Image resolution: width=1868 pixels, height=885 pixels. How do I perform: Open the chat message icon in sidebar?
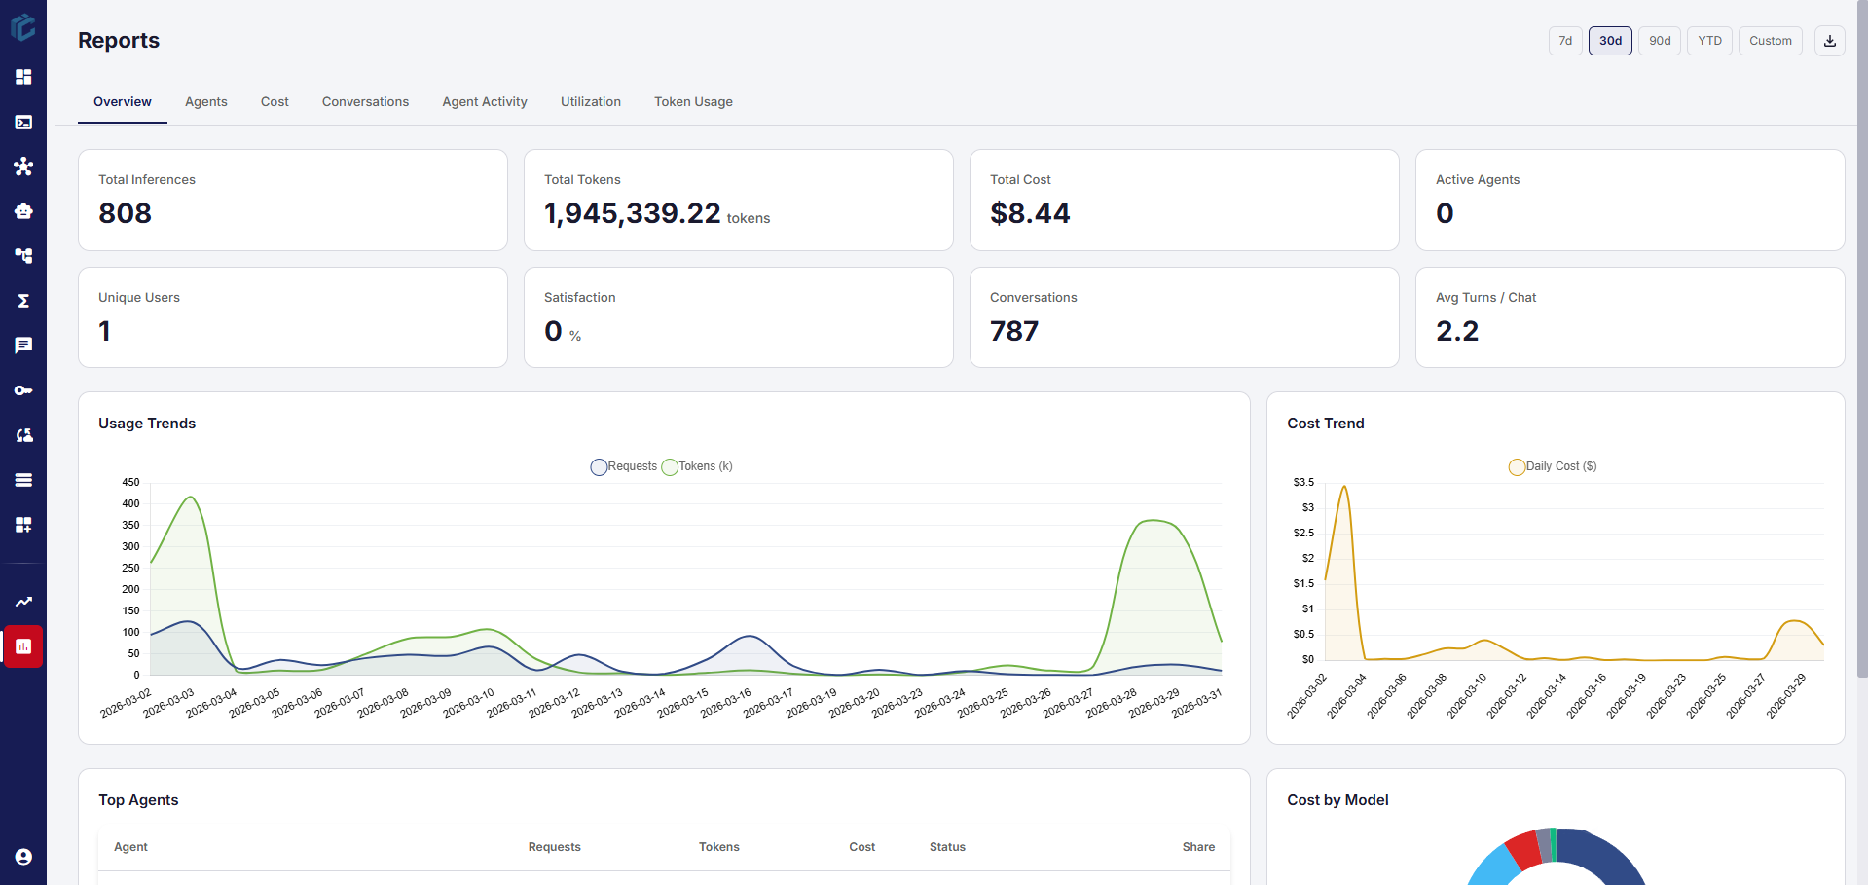[23, 346]
